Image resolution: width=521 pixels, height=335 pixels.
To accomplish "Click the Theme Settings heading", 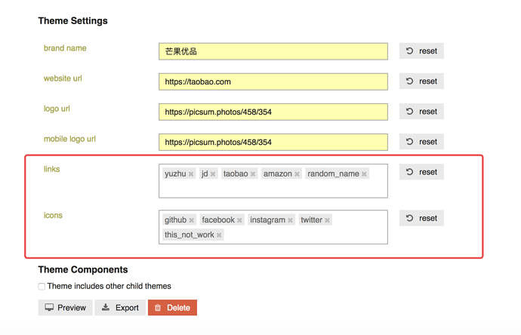I will tap(72, 20).
